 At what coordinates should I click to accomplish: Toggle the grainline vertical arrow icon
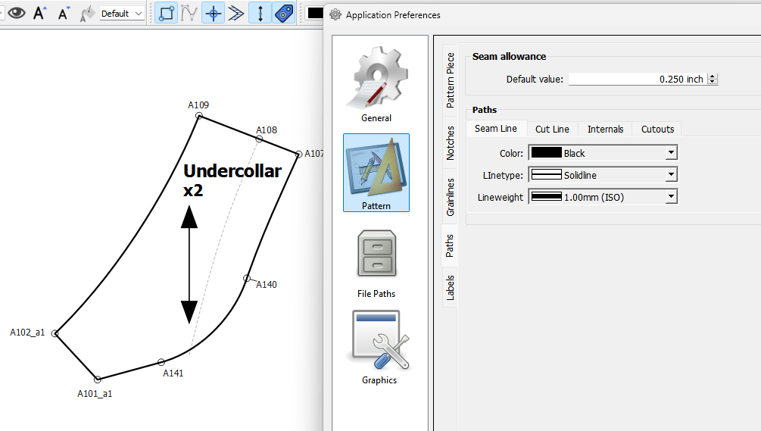point(260,13)
